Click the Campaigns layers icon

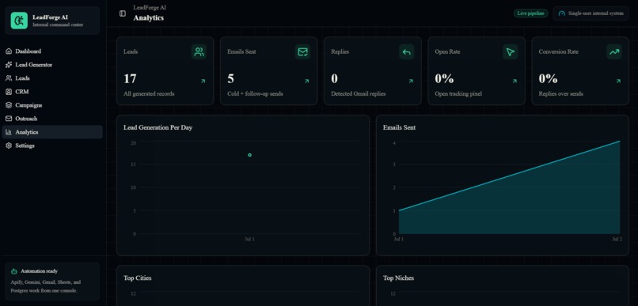pyautogui.click(x=9, y=105)
